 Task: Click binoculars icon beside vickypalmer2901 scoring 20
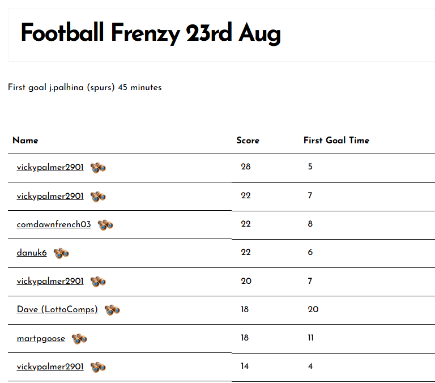tap(99, 282)
